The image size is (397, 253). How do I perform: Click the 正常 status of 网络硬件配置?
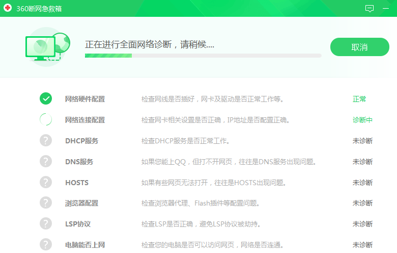pos(359,99)
